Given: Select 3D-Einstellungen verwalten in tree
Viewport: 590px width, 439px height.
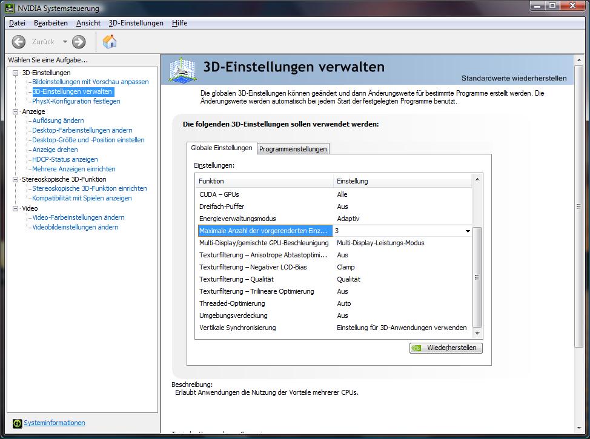Looking at the screenshot, I should pyautogui.click(x=72, y=92).
